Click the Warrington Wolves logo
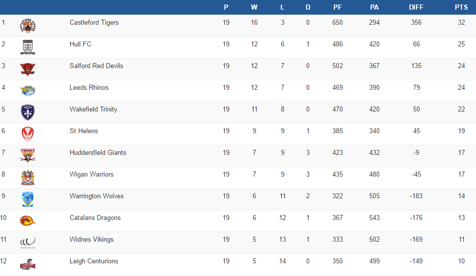 tap(28, 199)
